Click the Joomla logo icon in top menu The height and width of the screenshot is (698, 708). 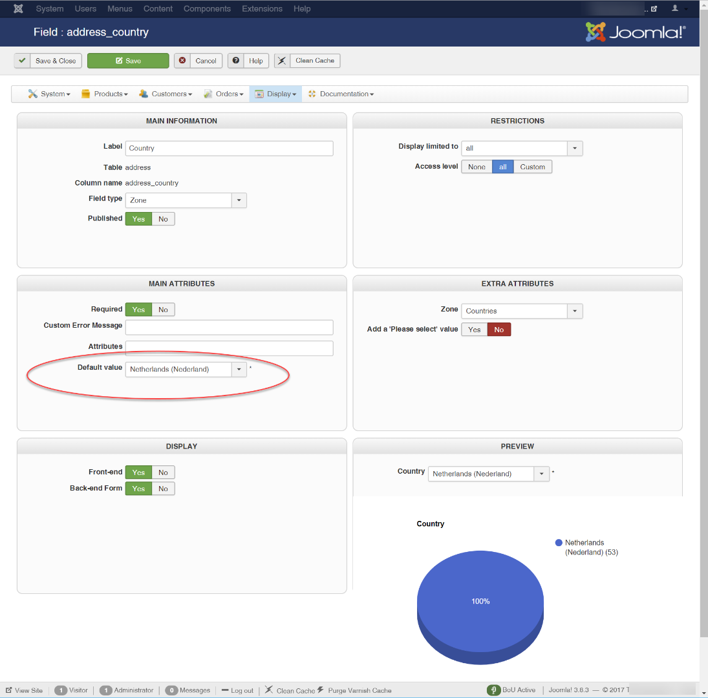(18, 8)
